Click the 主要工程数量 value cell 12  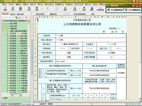111,57
